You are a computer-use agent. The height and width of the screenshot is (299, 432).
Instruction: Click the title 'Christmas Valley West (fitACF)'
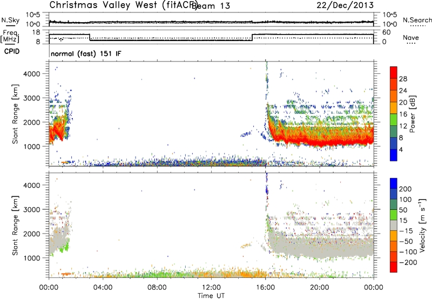(123, 5)
